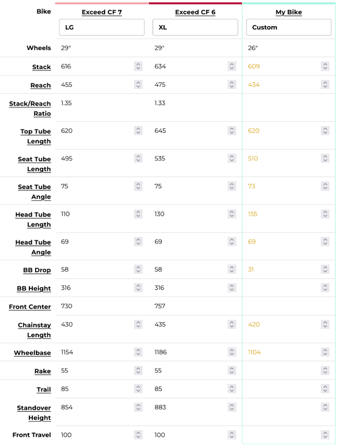This screenshot has height=445, width=338.
Task: Click stepper for Exceed CF 6 Top Tube Length
Action: pos(231,131)
